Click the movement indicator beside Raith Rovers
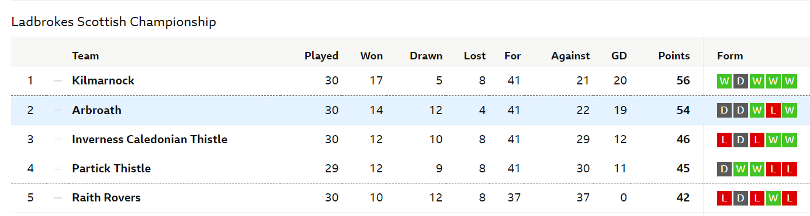 (57, 198)
